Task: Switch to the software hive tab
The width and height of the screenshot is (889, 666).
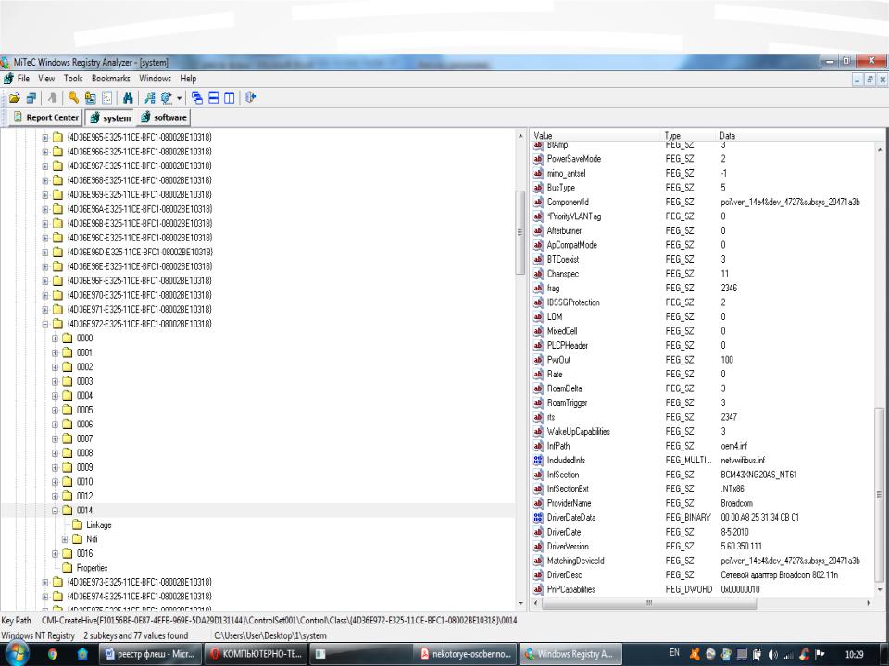Action: [x=163, y=117]
